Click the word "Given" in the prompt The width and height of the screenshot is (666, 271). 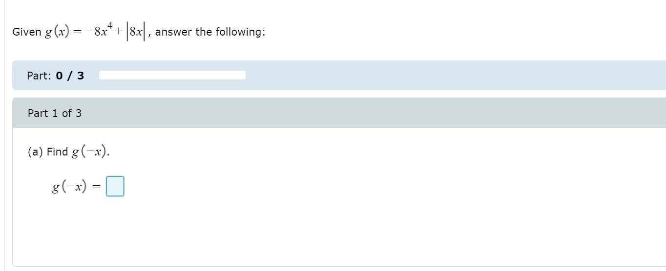point(27,32)
